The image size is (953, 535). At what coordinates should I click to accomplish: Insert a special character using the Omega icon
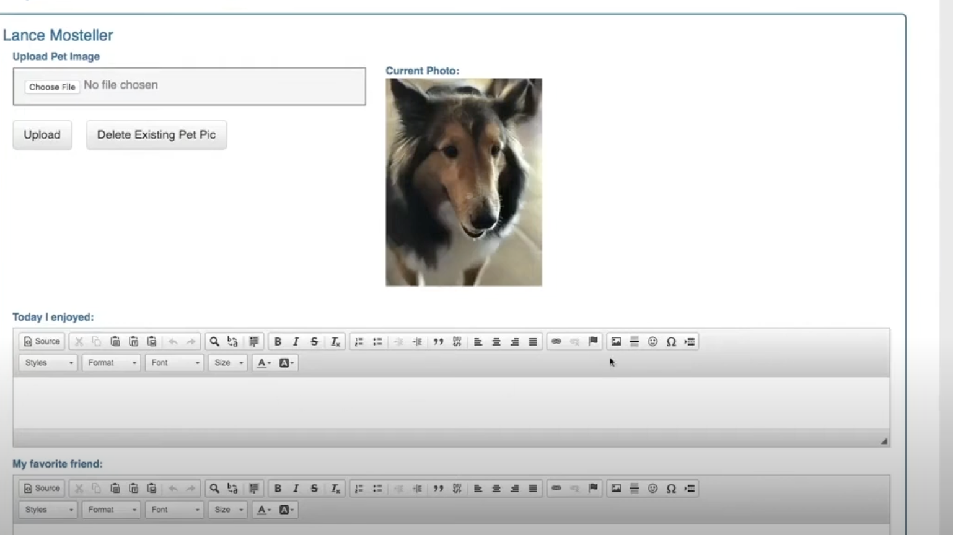[x=670, y=341]
